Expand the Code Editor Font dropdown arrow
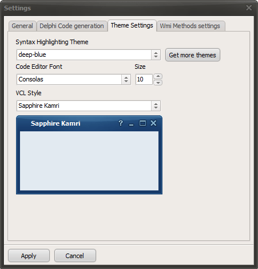This screenshot has width=258, height=269. pos(126,79)
